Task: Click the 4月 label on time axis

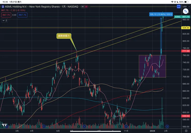Action: [32, 131]
